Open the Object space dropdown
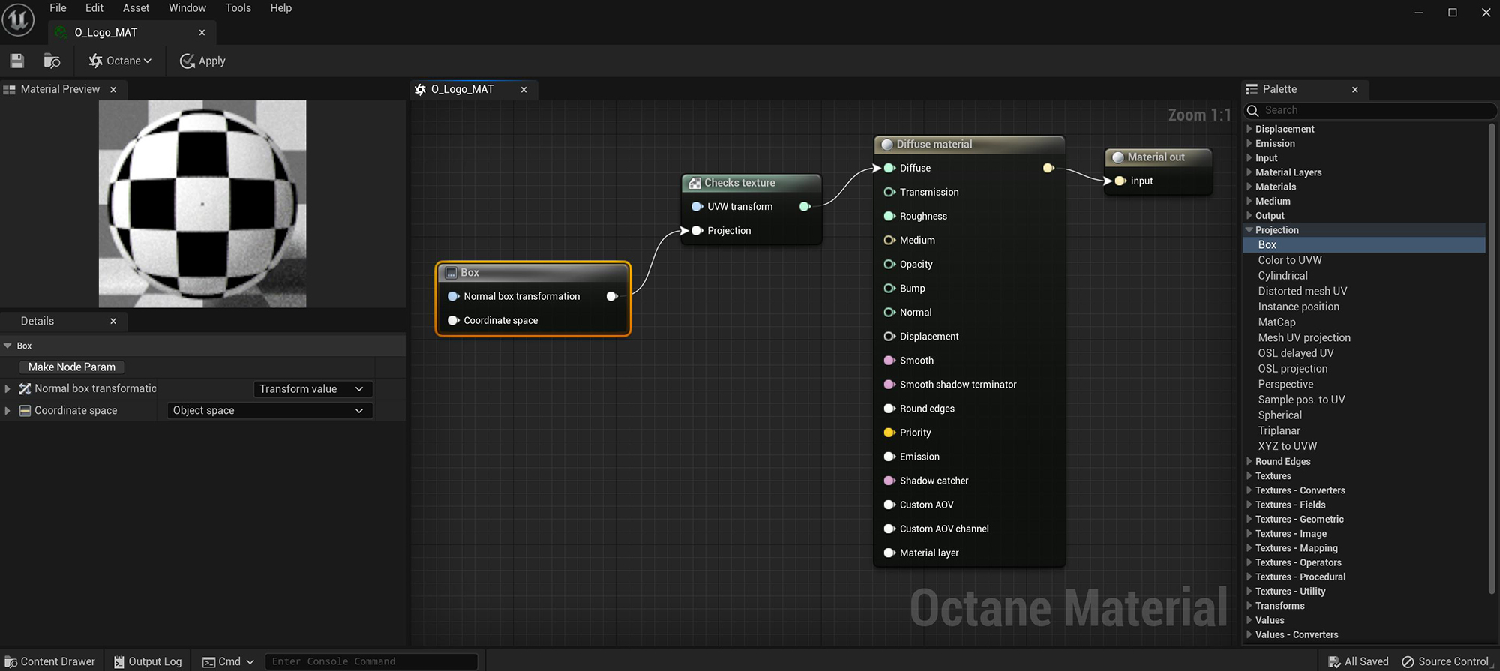The image size is (1500, 671). point(269,410)
